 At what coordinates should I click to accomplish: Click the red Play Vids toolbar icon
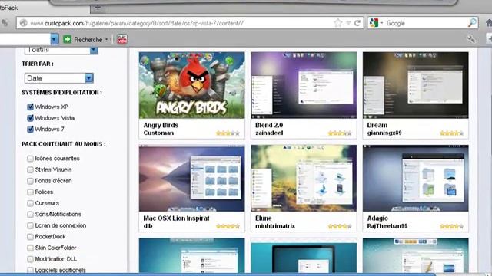[x=122, y=39]
